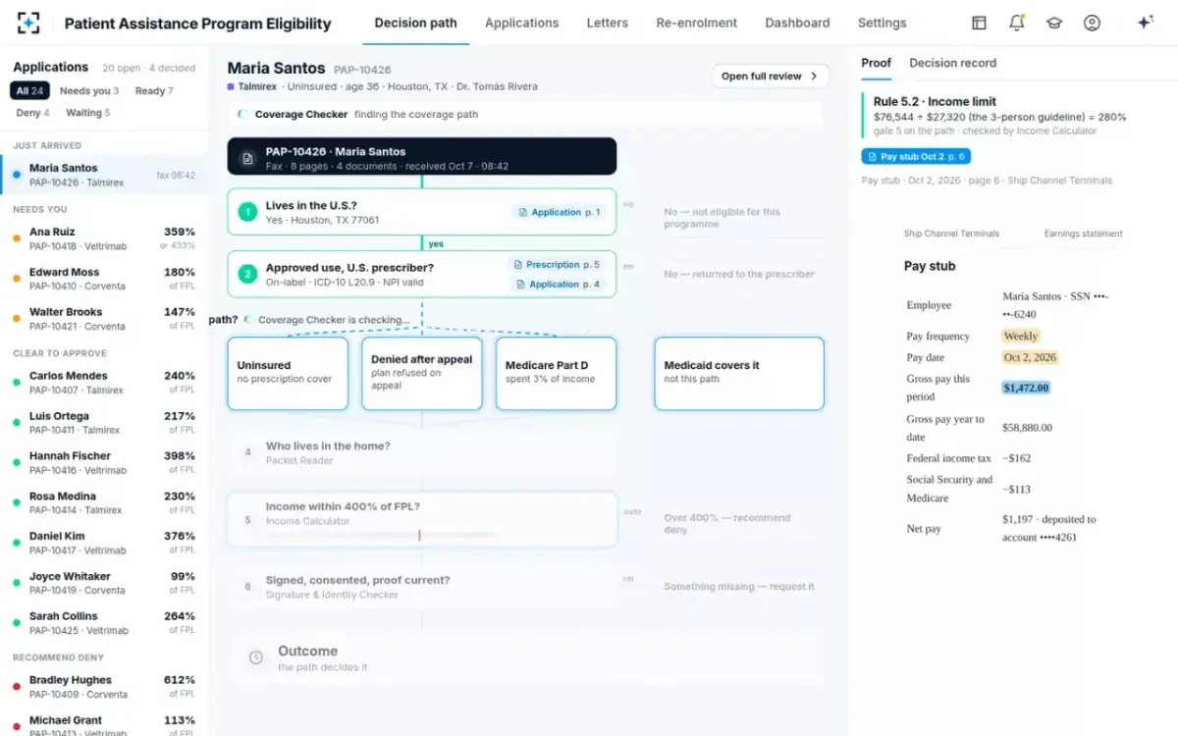Click the highlighted $1,472.00 gross pay value

click(1026, 388)
